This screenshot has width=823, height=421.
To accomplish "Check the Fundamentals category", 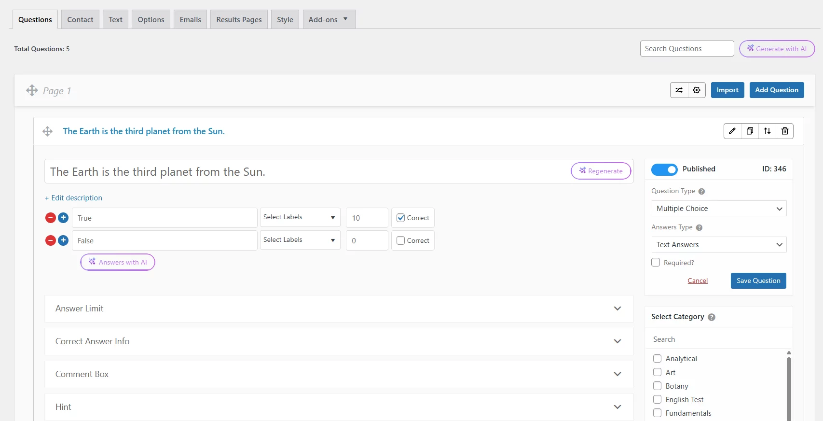I will (x=657, y=413).
